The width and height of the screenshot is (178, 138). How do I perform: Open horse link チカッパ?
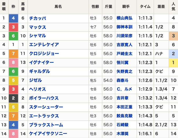(37, 18)
